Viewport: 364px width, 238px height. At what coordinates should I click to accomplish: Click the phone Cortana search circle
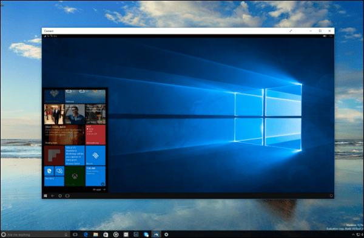(60, 195)
